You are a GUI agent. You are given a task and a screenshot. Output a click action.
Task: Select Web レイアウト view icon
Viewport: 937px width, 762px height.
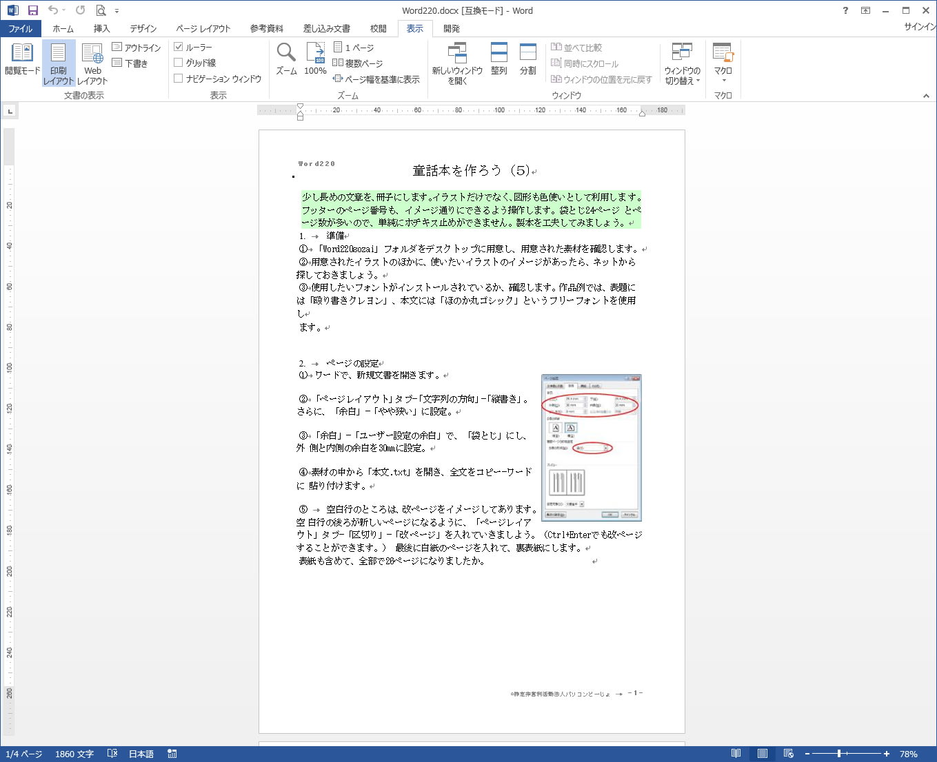(92, 59)
